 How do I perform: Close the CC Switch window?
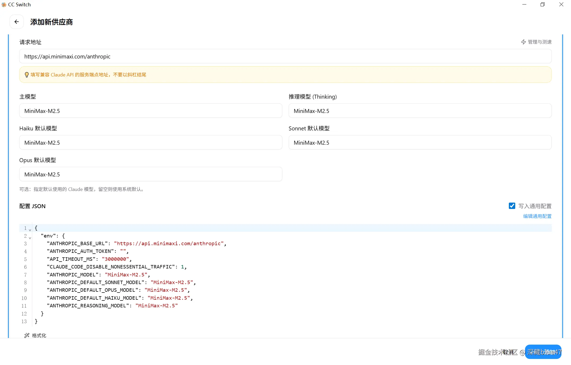561,4
